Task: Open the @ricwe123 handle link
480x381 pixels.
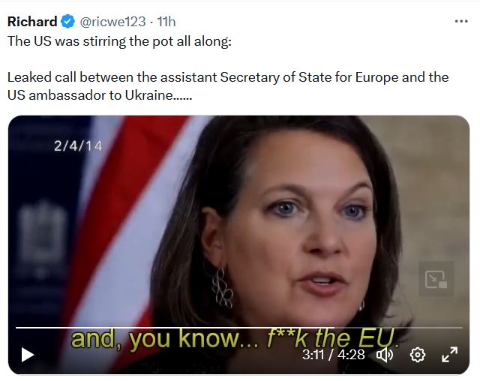Action: (x=112, y=22)
